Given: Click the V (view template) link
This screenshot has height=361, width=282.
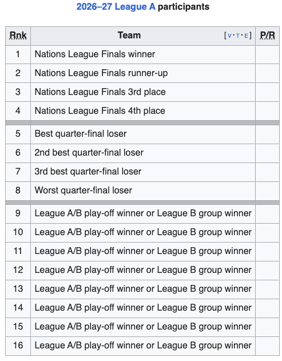Looking at the screenshot, I should coord(229,35).
